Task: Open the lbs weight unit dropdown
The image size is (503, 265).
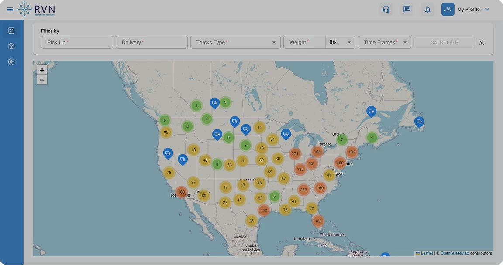Action: pos(340,42)
